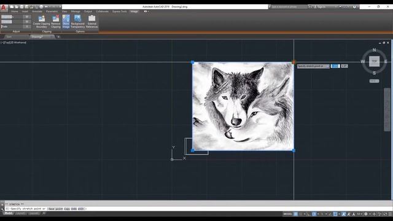
Task: Click the Open file icon in quick access toolbar
Action: (17, 7)
